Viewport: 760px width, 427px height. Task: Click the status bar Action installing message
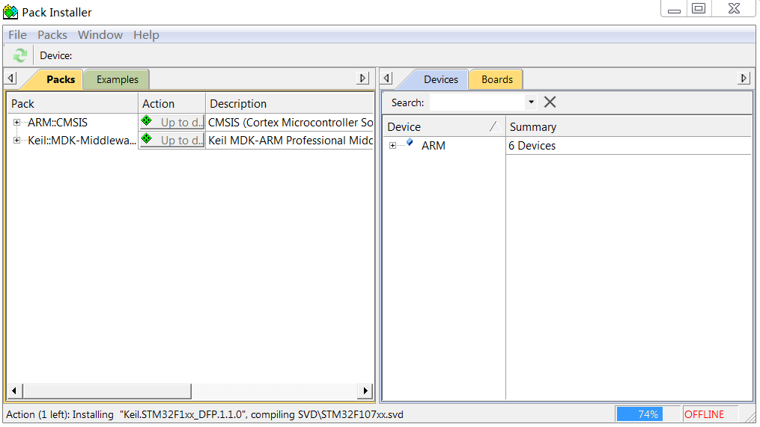204,414
